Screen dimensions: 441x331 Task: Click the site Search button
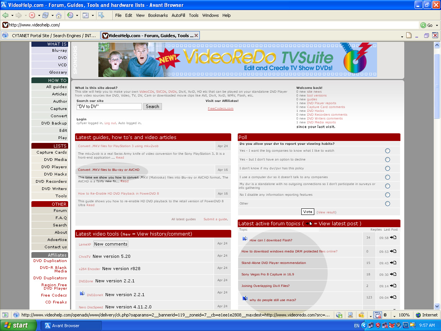point(152,107)
